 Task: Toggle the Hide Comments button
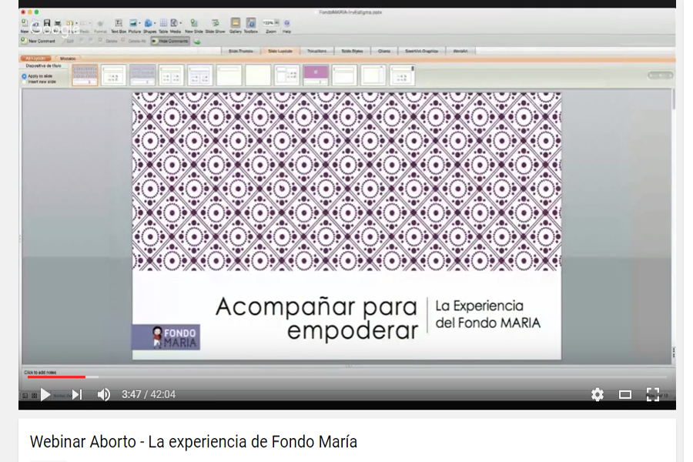click(x=170, y=41)
